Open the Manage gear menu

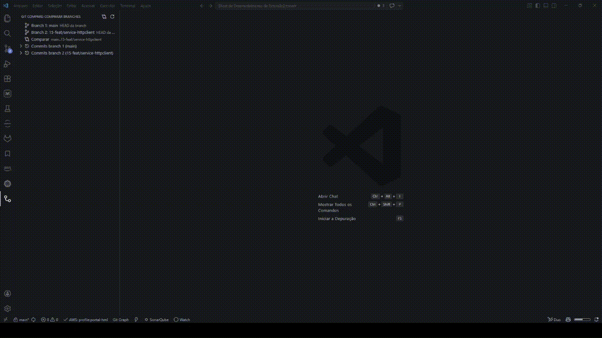pyautogui.click(x=7, y=309)
